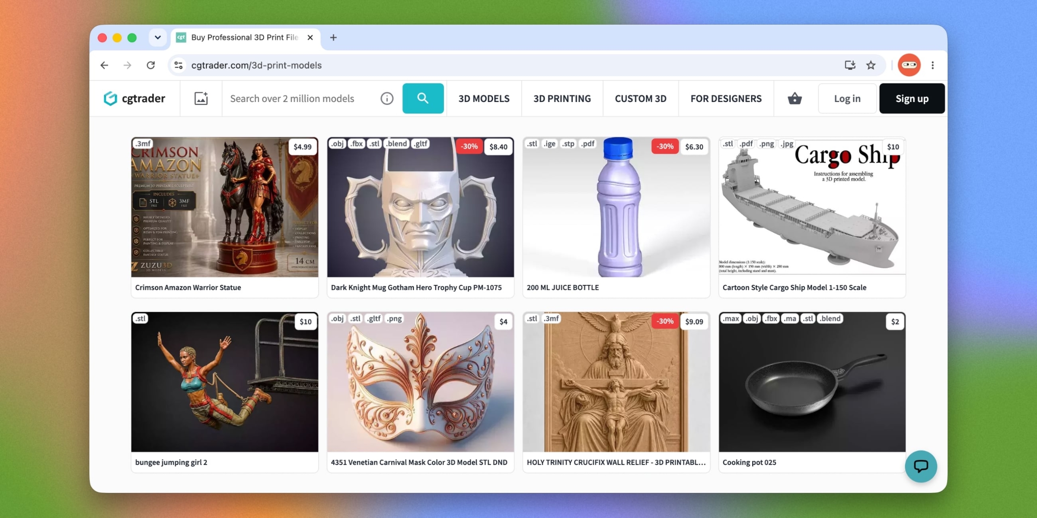Open the shopping basket

point(795,98)
